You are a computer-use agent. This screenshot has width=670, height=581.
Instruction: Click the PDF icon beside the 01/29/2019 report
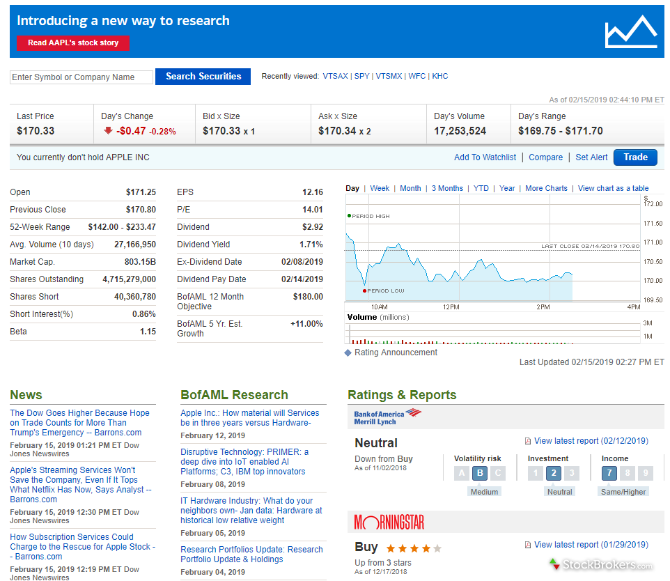point(528,545)
